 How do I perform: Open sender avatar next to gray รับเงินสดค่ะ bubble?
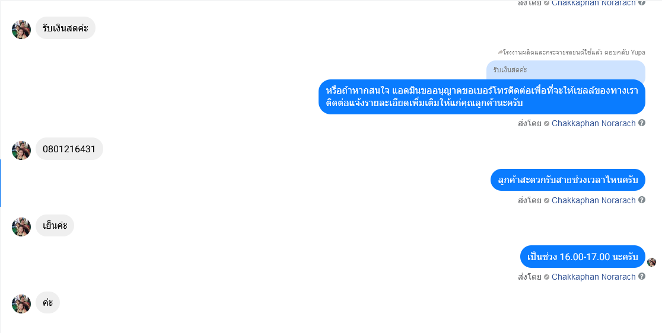(x=21, y=30)
